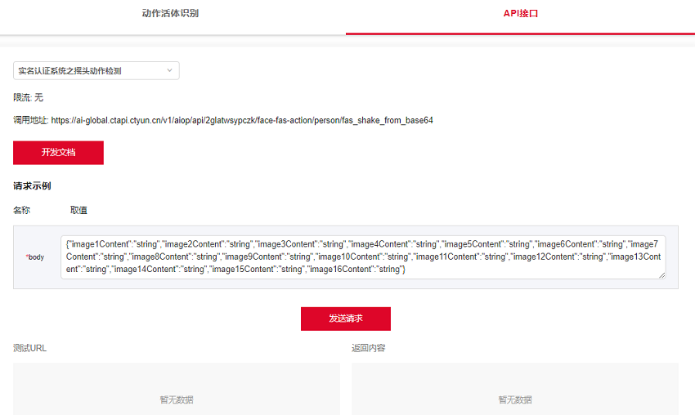This screenshot has width=695, height=415.
Task: Click the *body parameter label
Action: point(35,257)
